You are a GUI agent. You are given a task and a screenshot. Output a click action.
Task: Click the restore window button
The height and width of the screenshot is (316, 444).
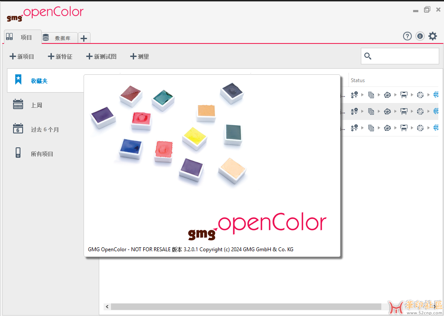[x=427, y=10]
